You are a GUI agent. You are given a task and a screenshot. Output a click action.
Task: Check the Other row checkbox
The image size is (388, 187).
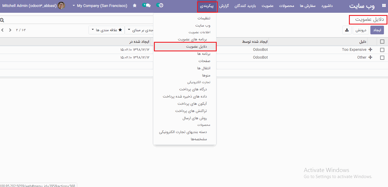point(382,58)
